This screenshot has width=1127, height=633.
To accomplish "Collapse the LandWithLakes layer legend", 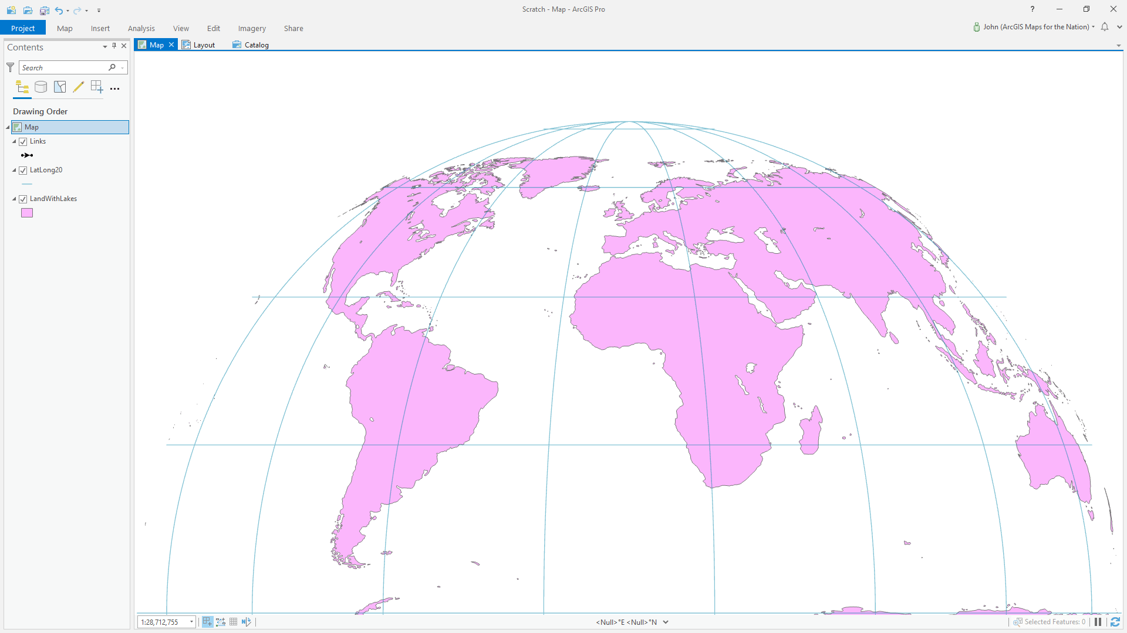I will [14, 199].
